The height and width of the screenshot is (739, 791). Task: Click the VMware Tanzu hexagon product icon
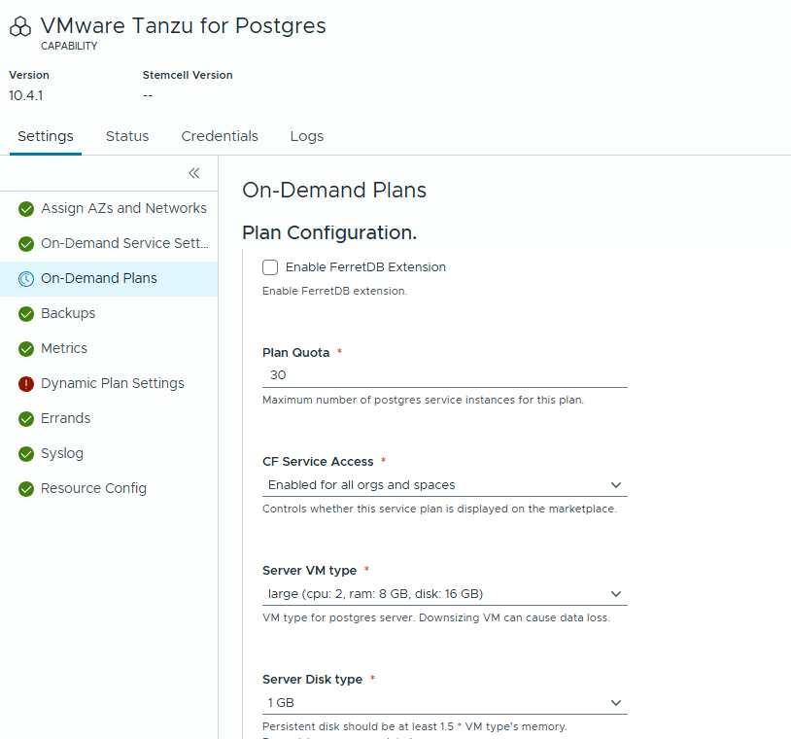(20, 27)
